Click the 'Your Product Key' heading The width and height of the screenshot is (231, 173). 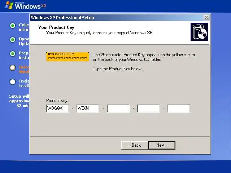56,27
